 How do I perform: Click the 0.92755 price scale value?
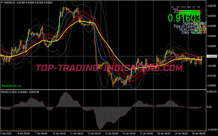(x=212, y=6)
